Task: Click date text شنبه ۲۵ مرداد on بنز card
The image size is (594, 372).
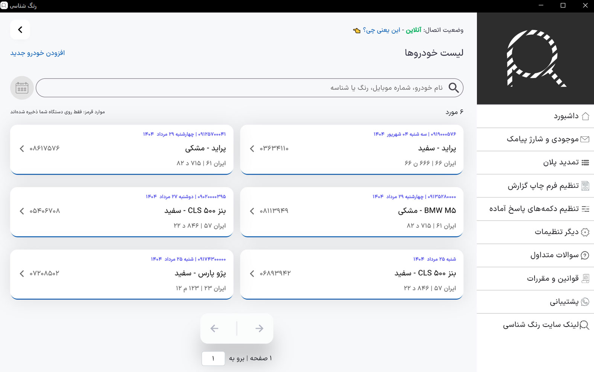Action: pyautogui.click(x=434, y=259)
